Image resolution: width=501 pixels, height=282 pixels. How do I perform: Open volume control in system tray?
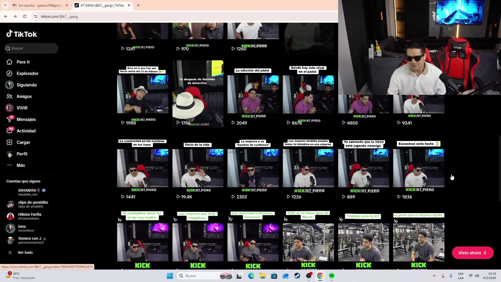[x=477, y=276]
